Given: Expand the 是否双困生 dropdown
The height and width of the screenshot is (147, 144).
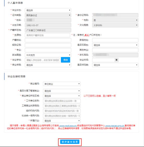Looking at the screenshot, I should point(115,45).
